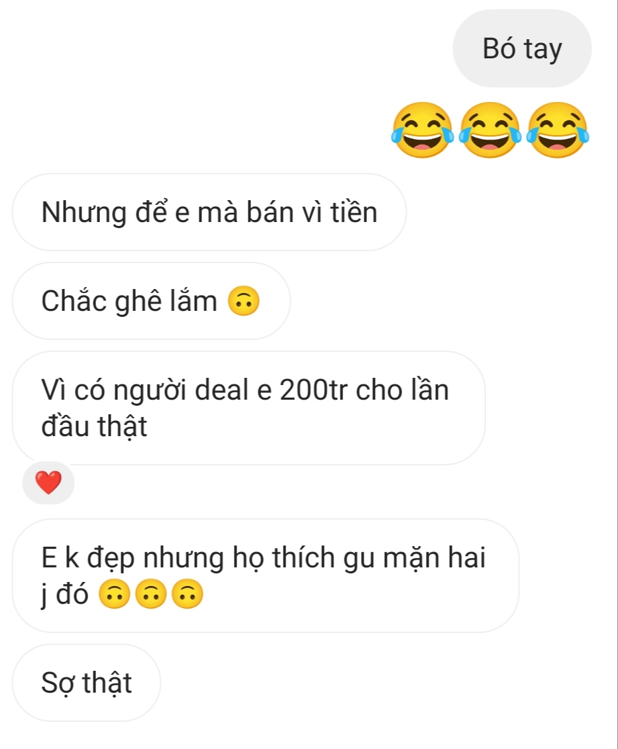Open the red heart reaction badge
Image resolution: width=618 pixels, height=749 pixels.
tap(48, 483)
